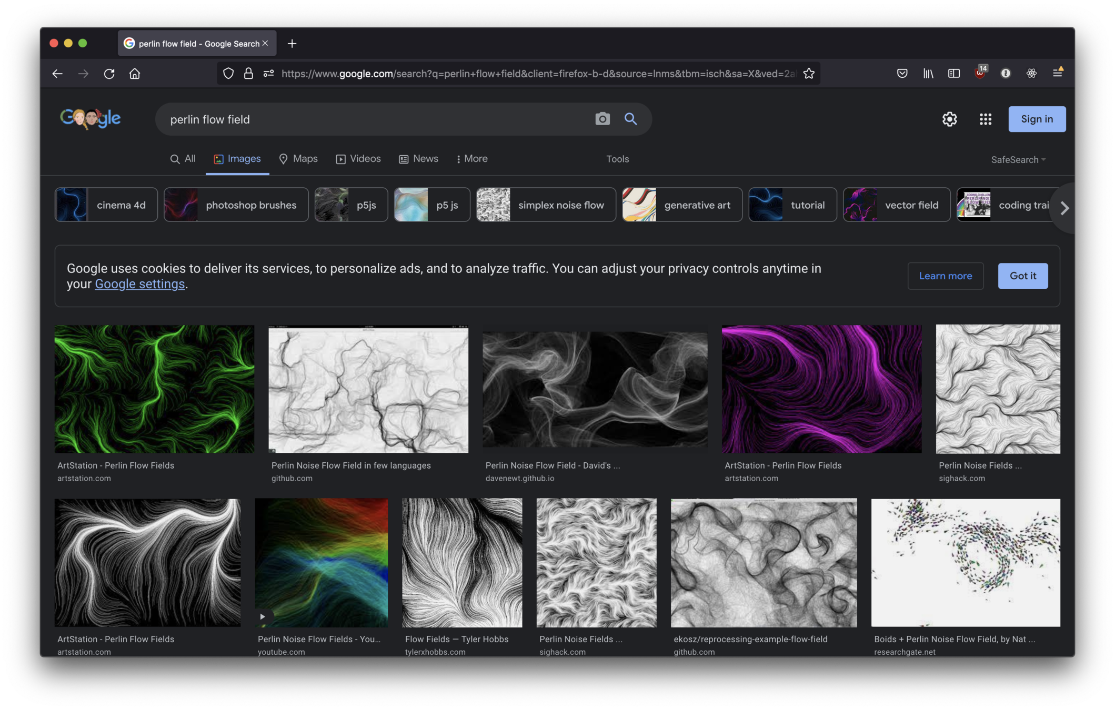
Task: Switch to the News tab
Action: 418,159
